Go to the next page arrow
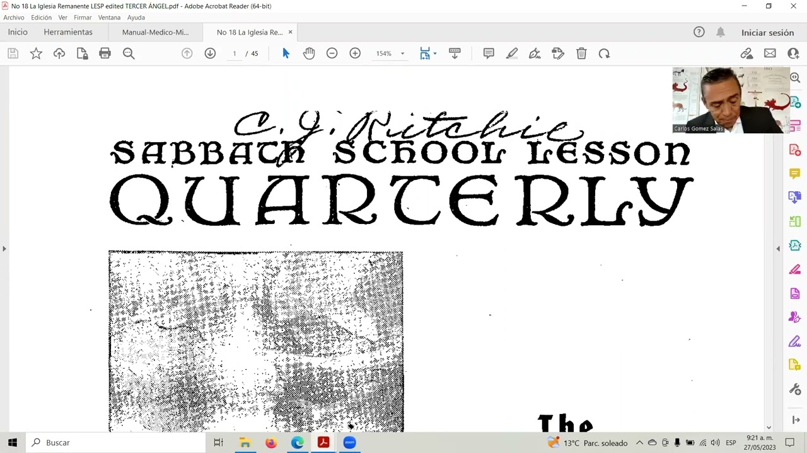Viewport: 807px width, 453px height. [210, 53]
